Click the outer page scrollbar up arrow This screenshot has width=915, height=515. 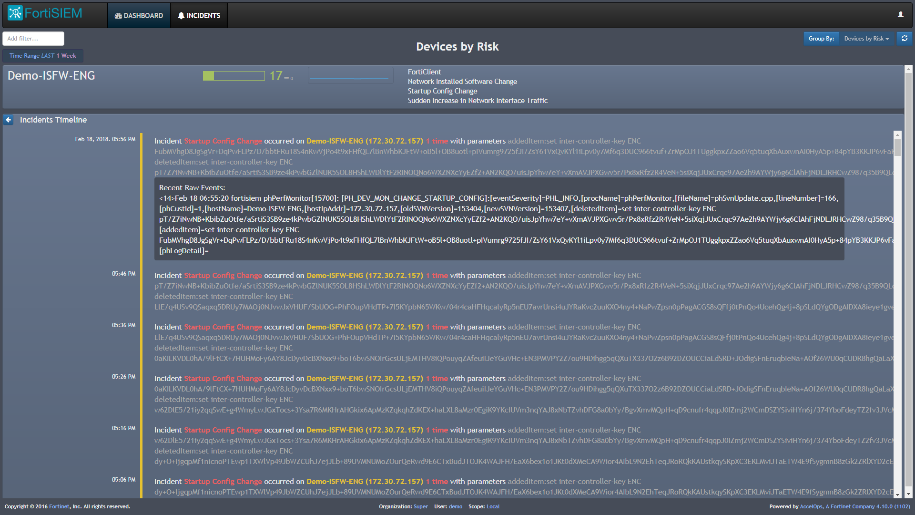(908, 69)
